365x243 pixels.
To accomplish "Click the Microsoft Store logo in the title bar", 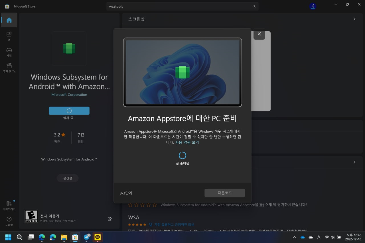I will click(7, 6).
